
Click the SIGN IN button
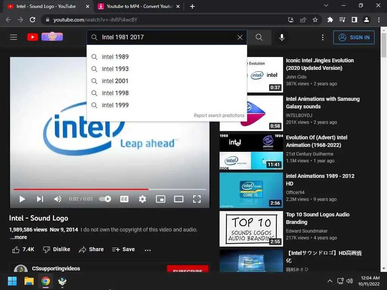click(x=354, y=37)
